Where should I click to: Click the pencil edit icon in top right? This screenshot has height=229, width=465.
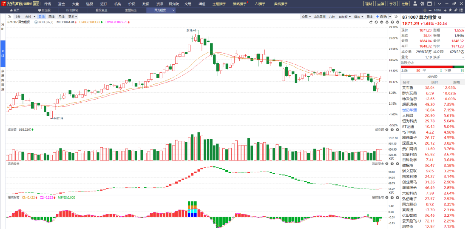click(456, 10)
